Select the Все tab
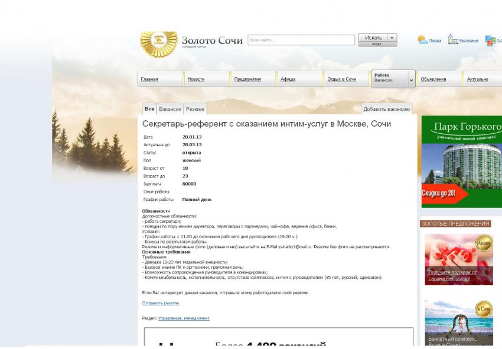The width and height of the screenshot is (502, 349). [149, 109]
